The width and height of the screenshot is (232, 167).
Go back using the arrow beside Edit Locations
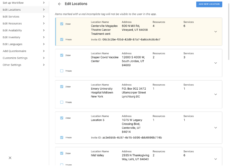(x=59, y=4)
